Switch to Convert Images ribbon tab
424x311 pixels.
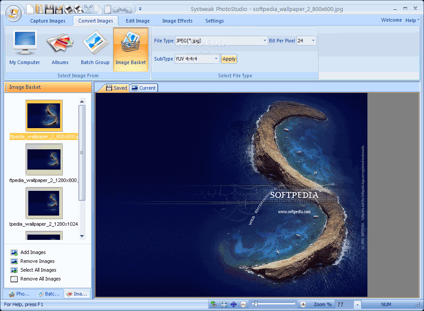[x=95, y=21]
